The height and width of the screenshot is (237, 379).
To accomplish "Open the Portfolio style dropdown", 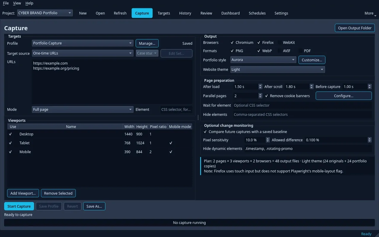I will point(263,60).
